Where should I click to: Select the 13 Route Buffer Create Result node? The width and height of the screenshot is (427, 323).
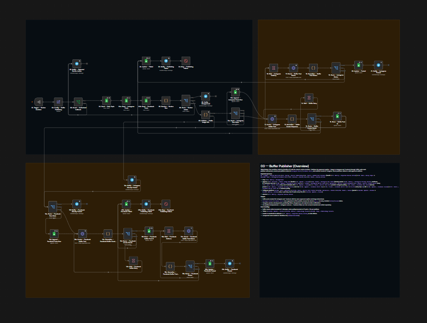tap(312, 119)
